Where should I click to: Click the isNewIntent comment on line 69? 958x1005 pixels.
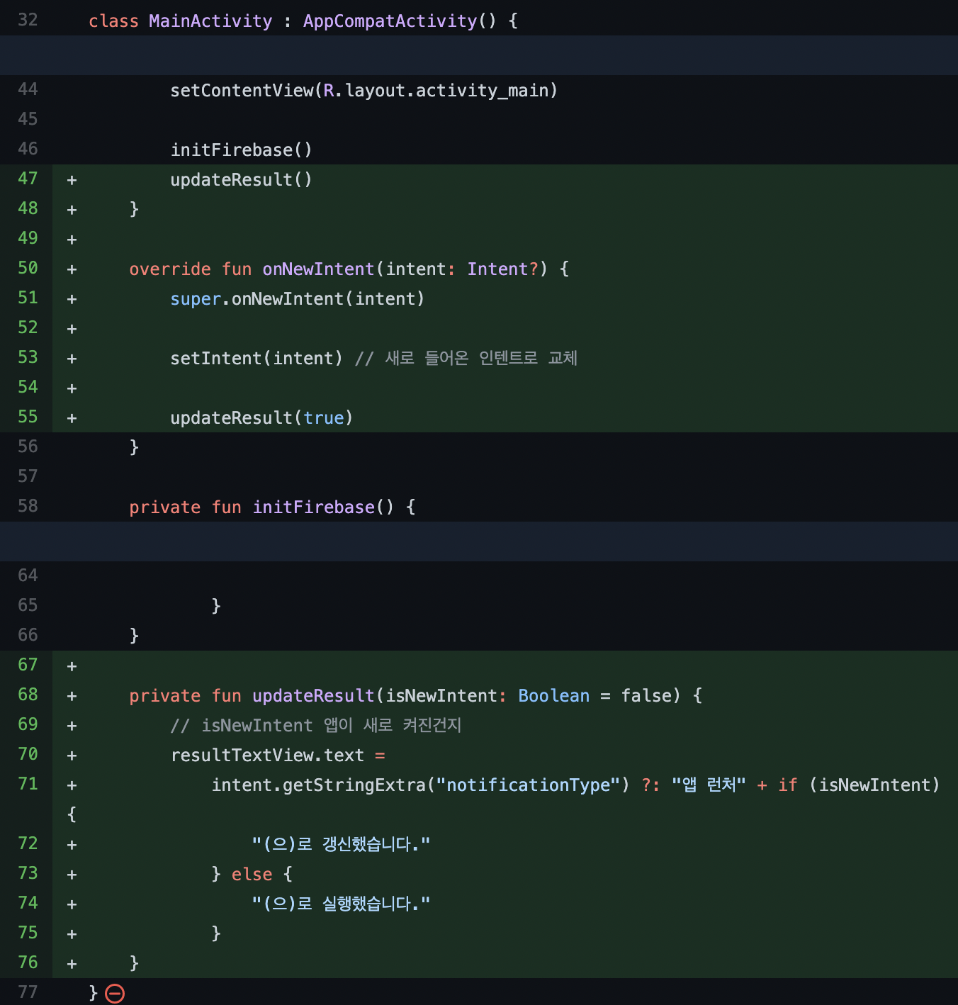tap(316, 726)
